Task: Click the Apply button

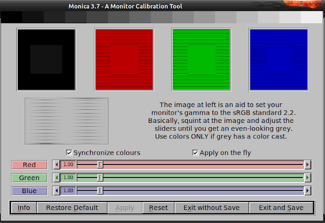Action: click(x=125, y=208)
